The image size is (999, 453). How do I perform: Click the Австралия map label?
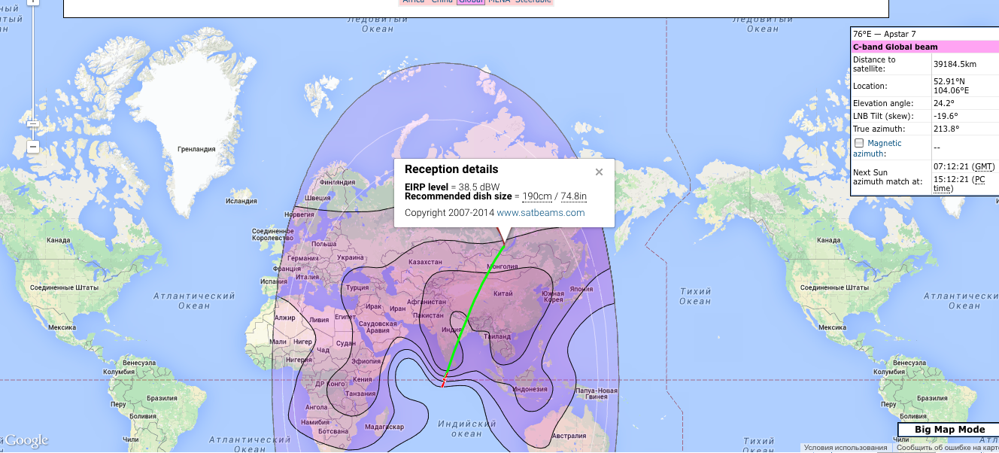567,436
